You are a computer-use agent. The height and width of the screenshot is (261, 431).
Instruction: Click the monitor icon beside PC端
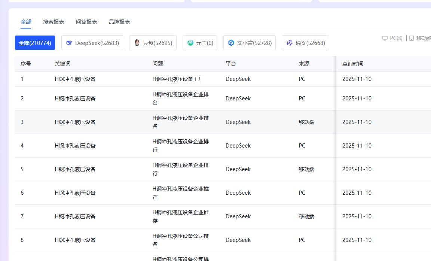click(385, 38)
